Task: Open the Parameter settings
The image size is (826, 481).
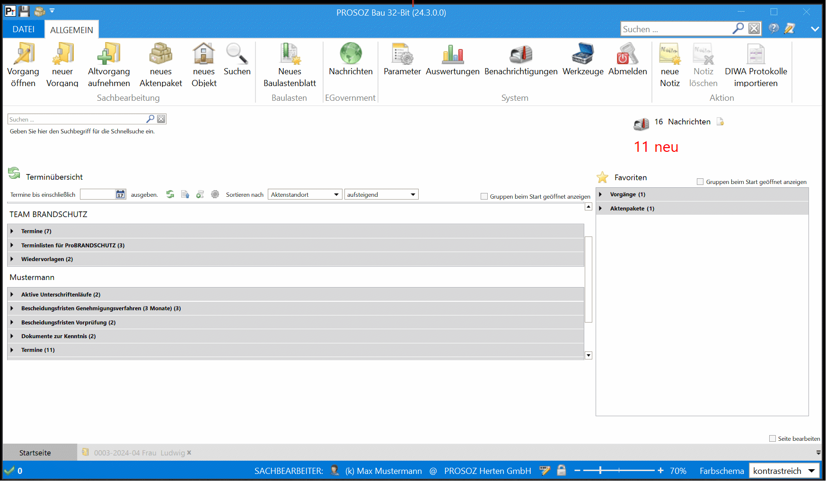Action: (x=402, y=59)
